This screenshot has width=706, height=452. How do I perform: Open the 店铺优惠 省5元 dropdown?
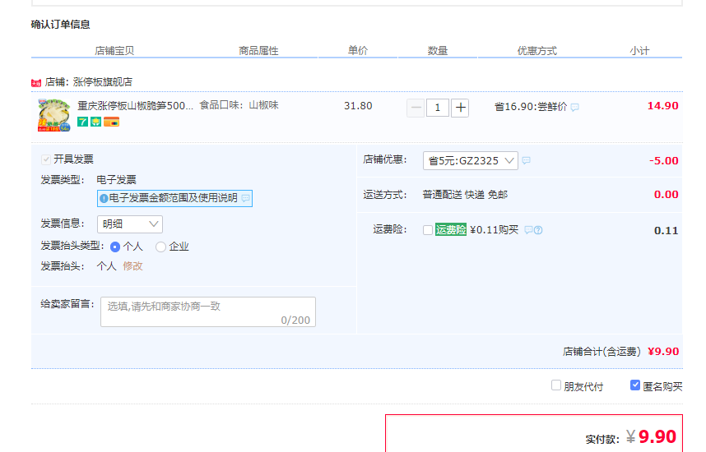pyautogui.click(x=471, y=160)
